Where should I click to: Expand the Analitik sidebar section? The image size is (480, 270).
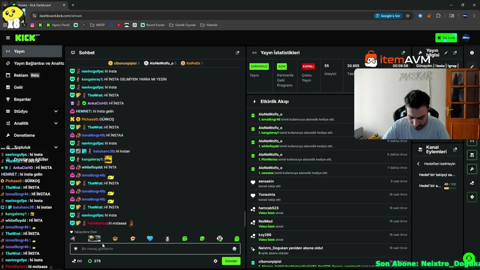56,123
